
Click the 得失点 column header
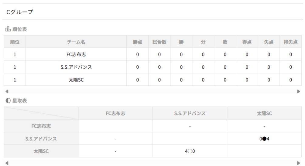[x=290, y=42]
